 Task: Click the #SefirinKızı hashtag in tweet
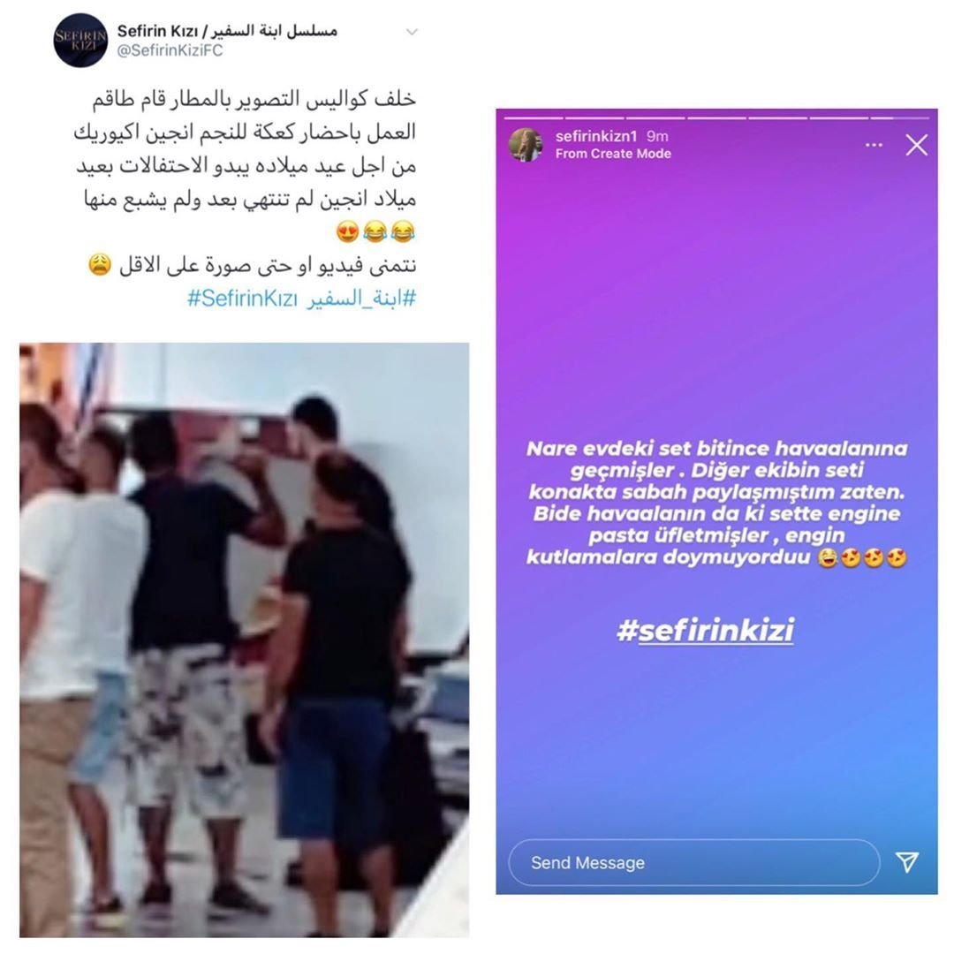pos(242,299)
